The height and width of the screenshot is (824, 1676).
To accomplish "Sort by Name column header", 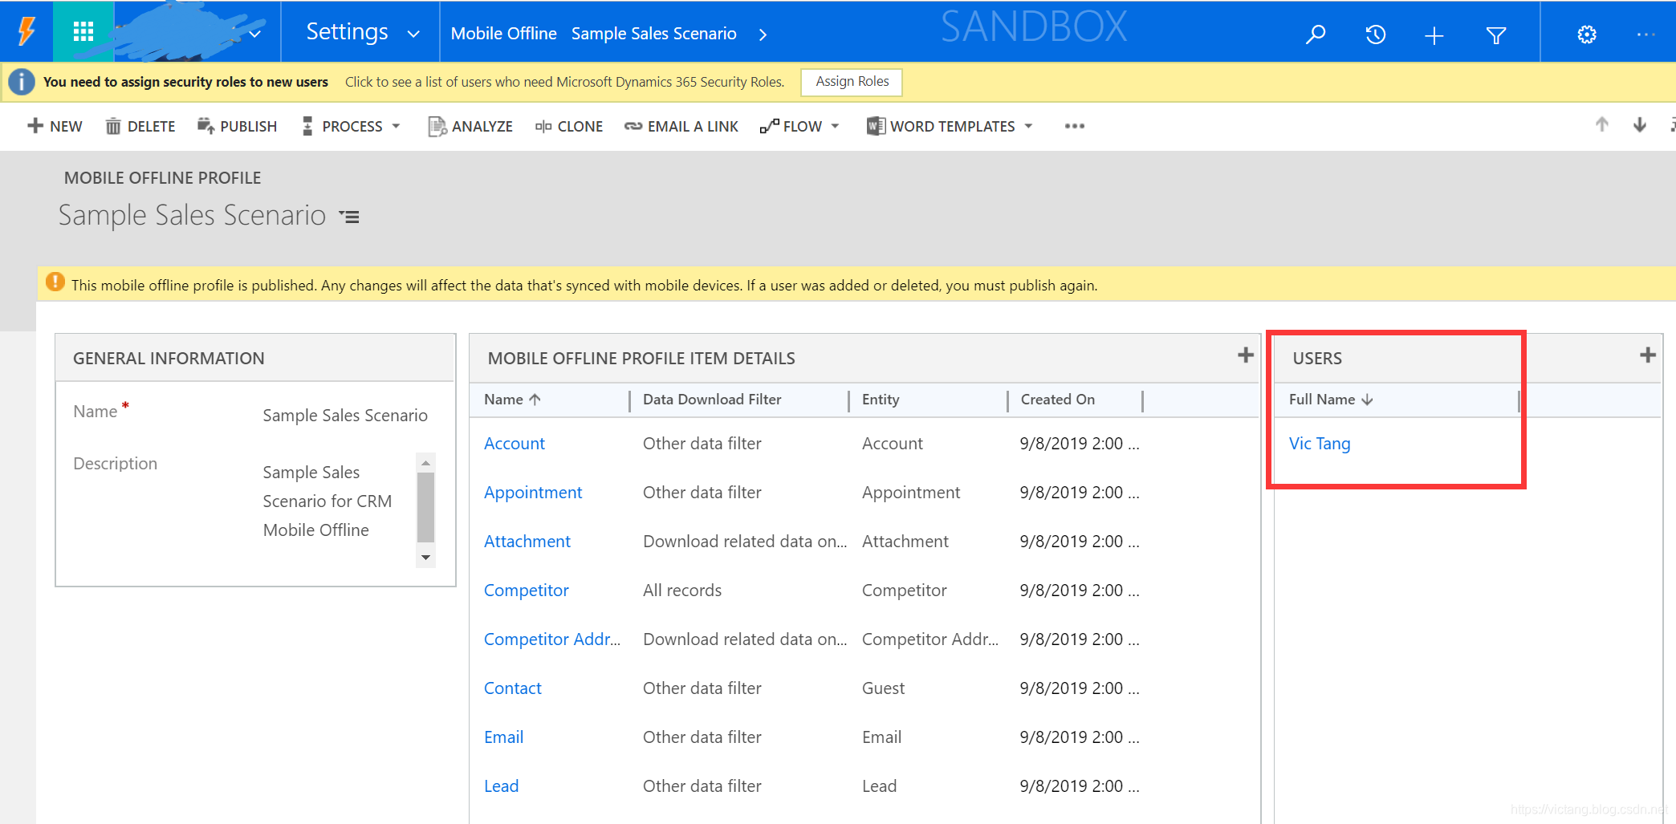I will point(512,400).
